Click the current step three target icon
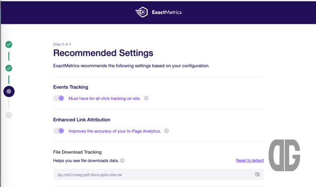The height and width of the screenshot is (187, 316). click(9, 92)
